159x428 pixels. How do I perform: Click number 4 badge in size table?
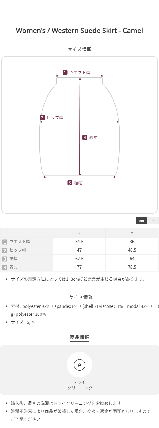tap(5, 267)
